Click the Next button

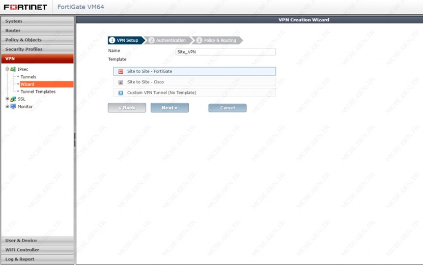170,108
